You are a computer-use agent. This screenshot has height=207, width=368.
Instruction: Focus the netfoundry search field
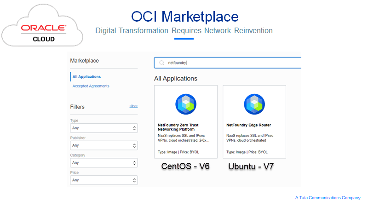pos(228,63)
